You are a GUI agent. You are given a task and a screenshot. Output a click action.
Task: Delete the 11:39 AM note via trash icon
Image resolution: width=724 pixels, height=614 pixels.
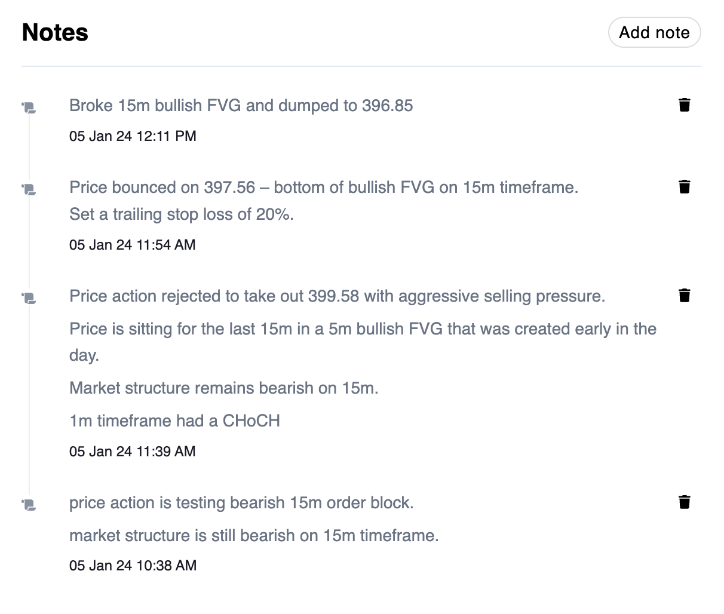coord(685,296)
